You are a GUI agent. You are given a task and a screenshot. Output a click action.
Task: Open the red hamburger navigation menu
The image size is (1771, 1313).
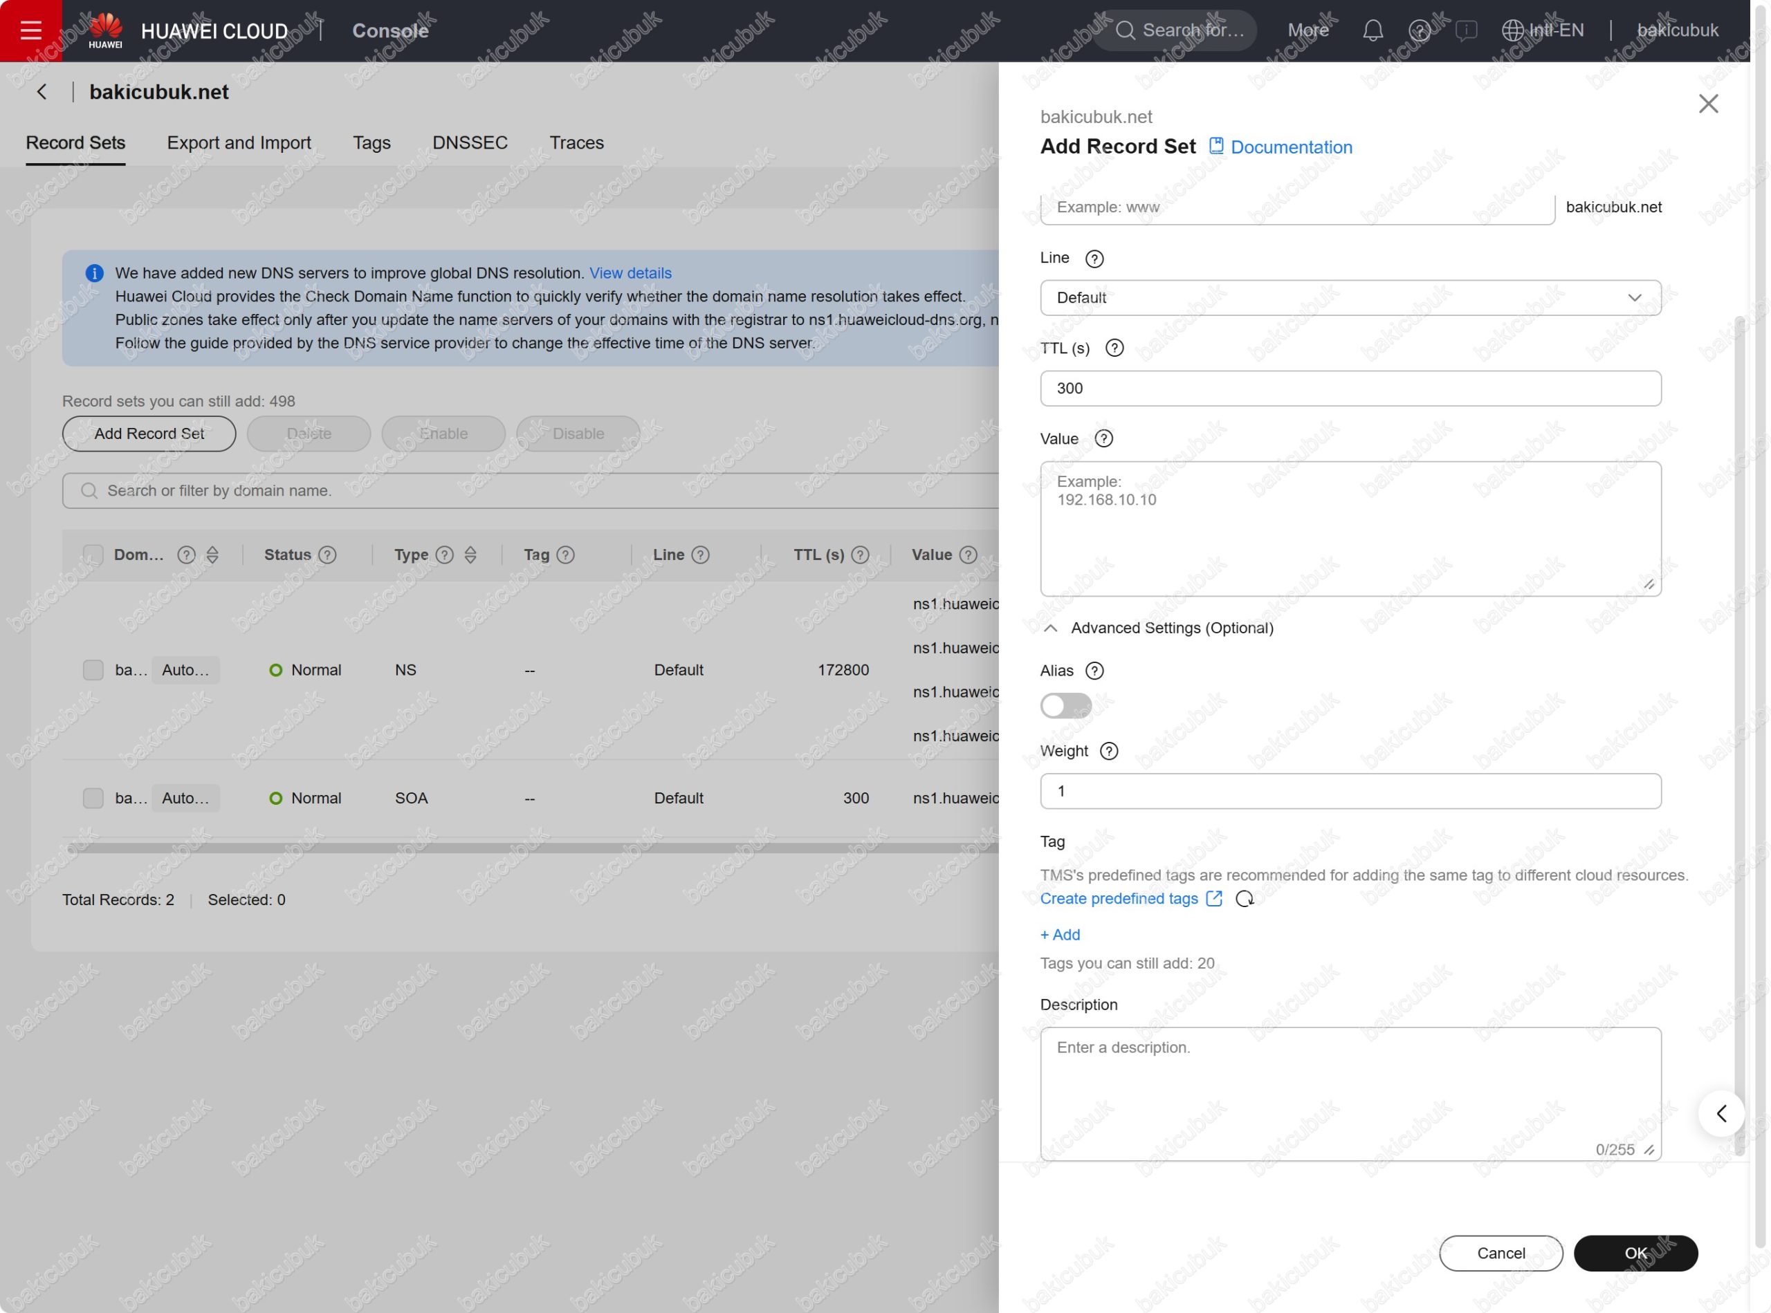(31, 30)
